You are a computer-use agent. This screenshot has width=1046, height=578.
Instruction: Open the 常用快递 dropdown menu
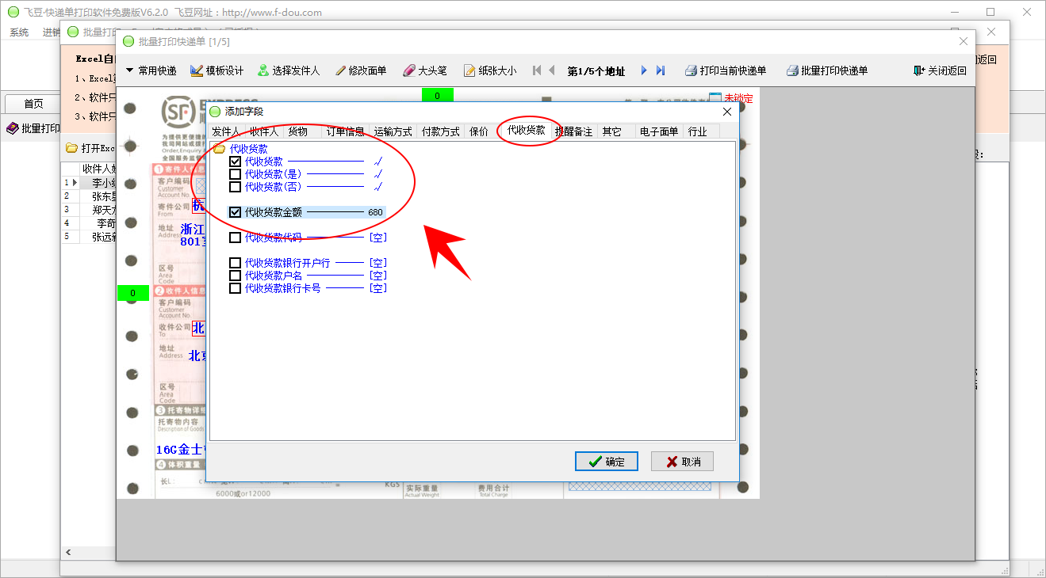(151, 70)
